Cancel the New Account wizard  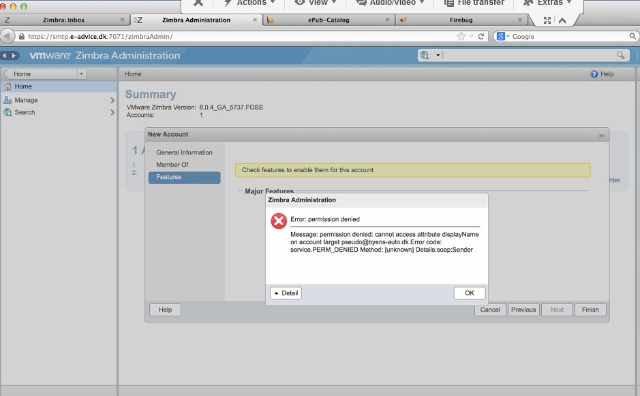point(490,310)
